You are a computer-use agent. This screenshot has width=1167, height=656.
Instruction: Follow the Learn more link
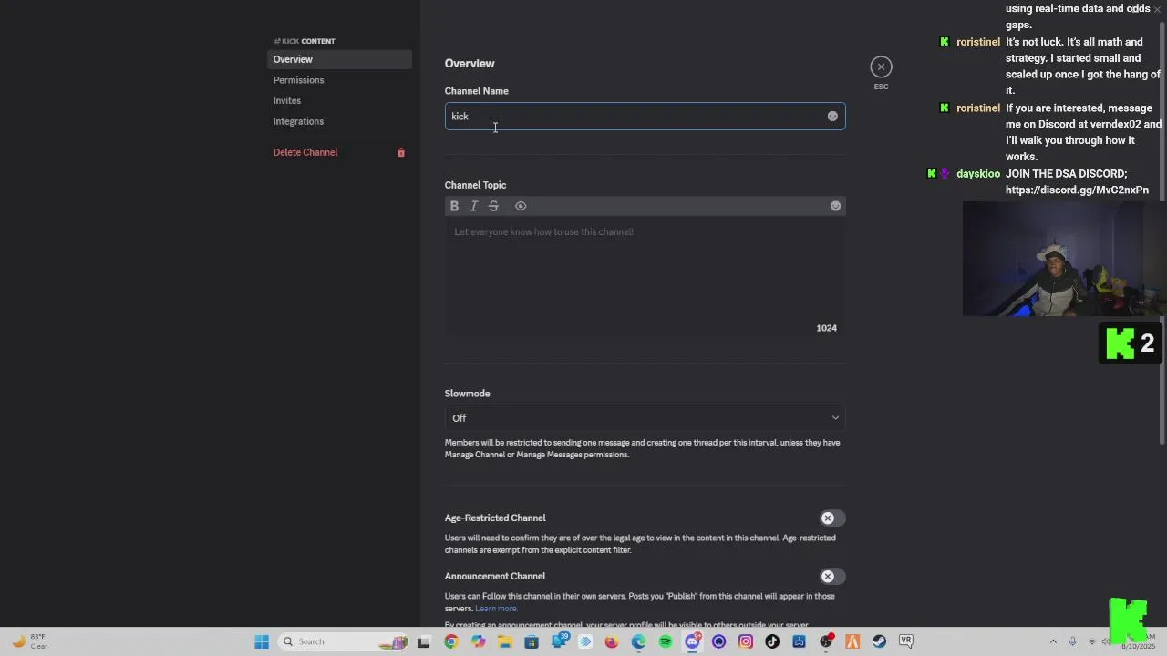[x=496, y=609]
